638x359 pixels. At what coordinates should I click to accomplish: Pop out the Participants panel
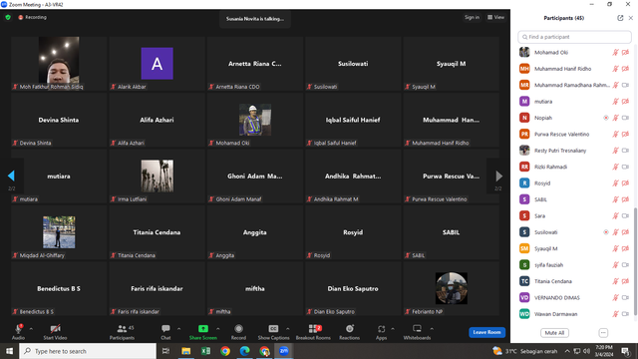(x=620, y=18)
